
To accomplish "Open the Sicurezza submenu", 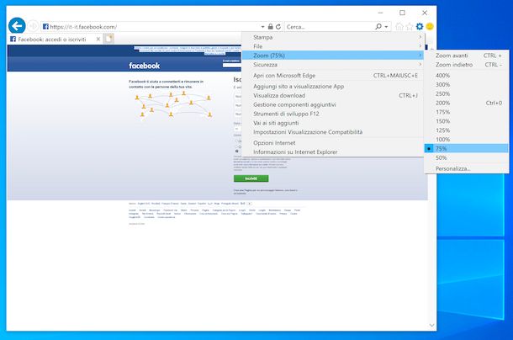I will click(333, 65).
